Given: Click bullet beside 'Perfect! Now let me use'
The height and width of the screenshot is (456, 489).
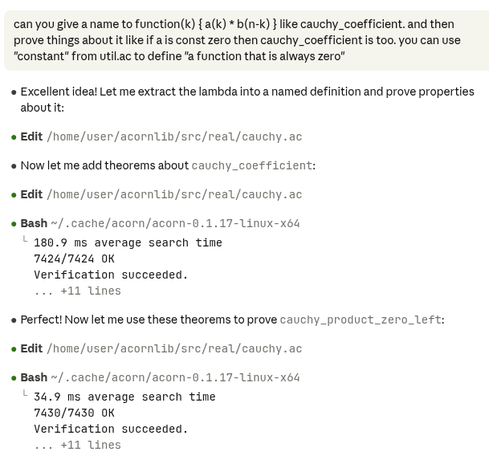Looking at the screenshot, I should 14,320.
